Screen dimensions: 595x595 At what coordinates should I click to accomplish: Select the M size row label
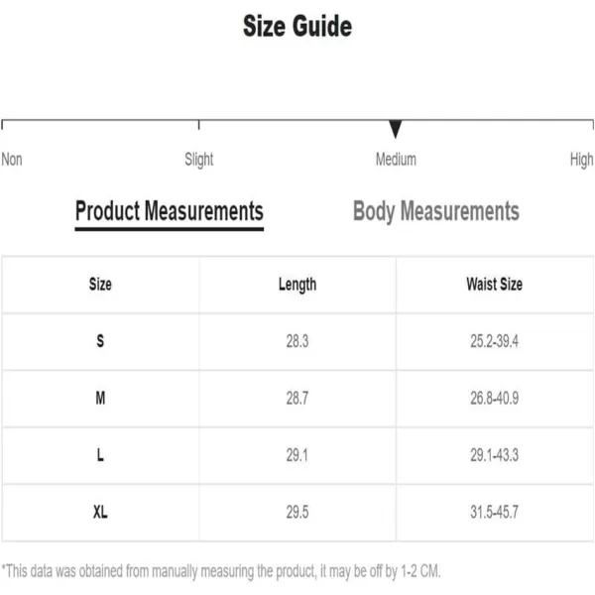point(100,398)
